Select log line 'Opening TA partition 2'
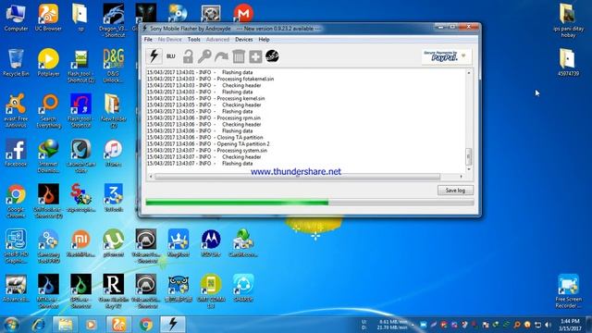The image size is (592, 333). [208, 144]
